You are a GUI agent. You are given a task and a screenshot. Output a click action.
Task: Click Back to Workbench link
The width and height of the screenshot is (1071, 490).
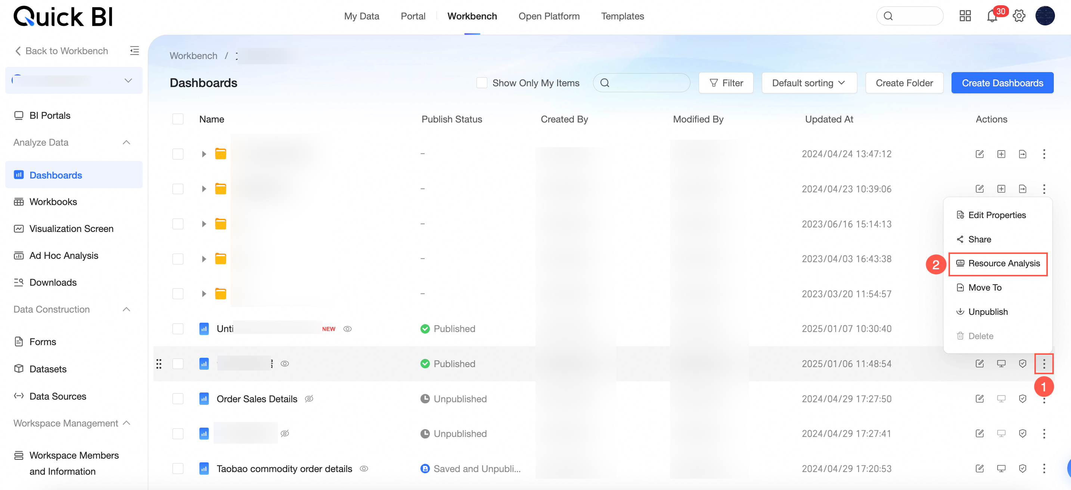[62, 51]
